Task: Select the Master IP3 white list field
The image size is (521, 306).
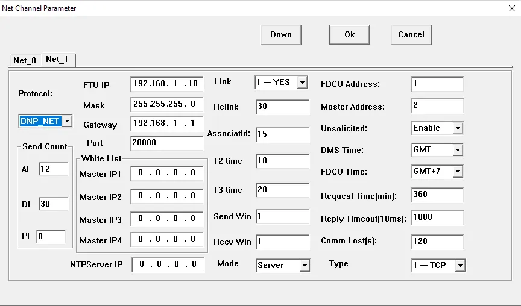Action: click(x=166, y=219)
